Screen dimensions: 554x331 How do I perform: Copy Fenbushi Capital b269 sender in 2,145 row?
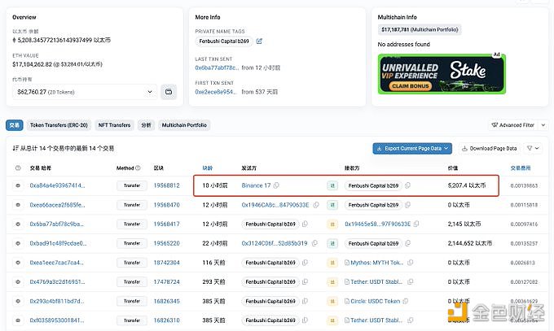[305, 224]
